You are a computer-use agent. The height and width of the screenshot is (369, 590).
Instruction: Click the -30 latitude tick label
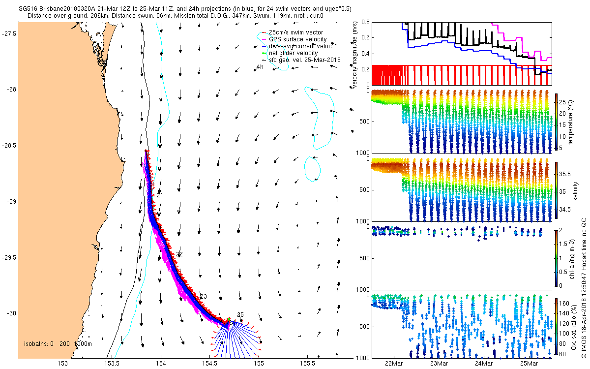(x=11, y=313)
